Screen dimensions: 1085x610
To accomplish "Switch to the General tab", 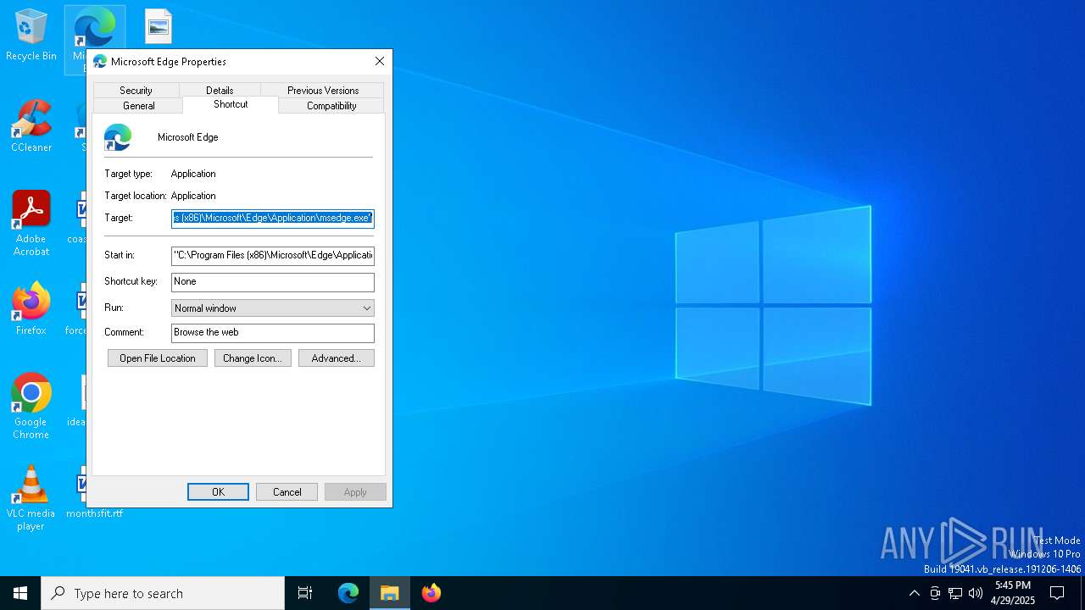I will (138, 106).
